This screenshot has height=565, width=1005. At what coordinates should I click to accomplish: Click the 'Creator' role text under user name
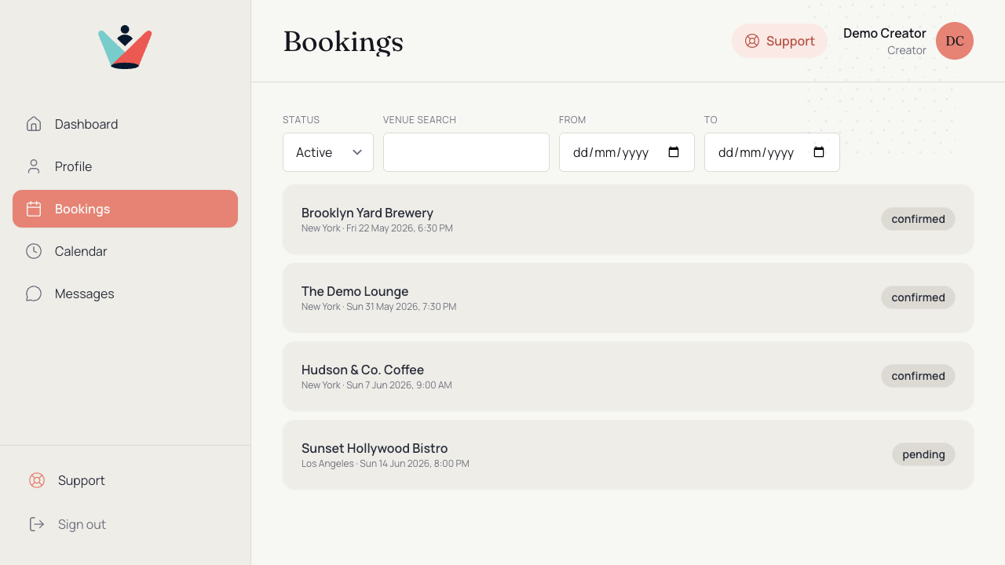(907, 50)
